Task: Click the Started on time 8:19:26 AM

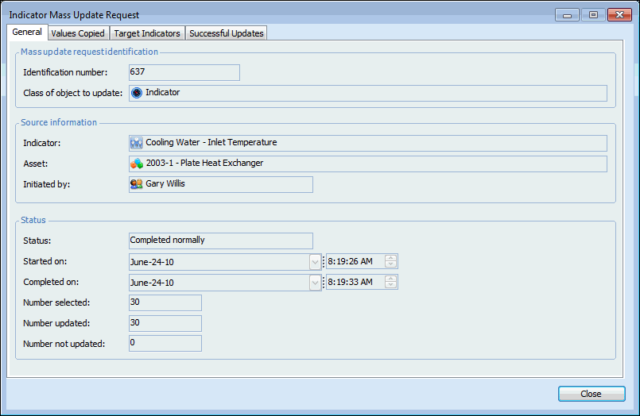Action: 350,261
